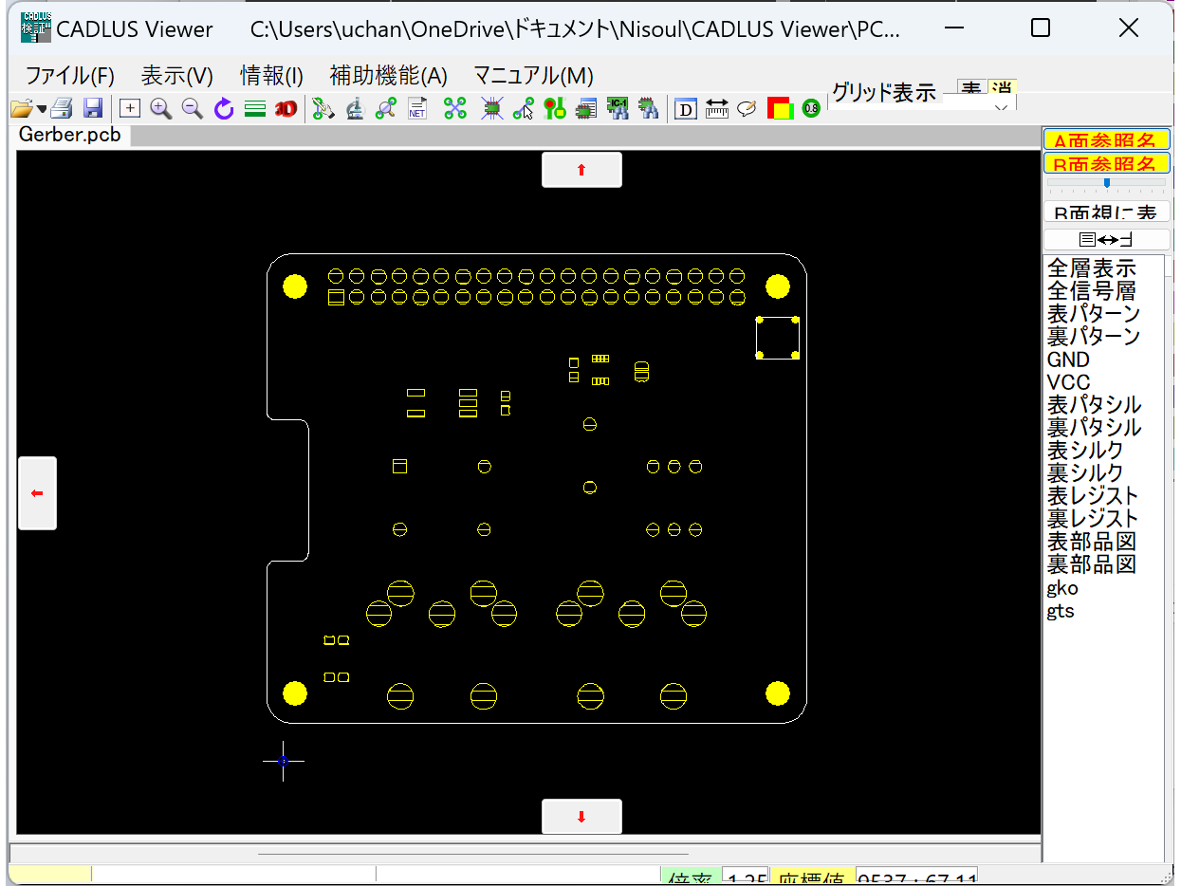Screen dimensions: 1181x886
Task: Open the 表示(V) menu
Action: point(176,75)
